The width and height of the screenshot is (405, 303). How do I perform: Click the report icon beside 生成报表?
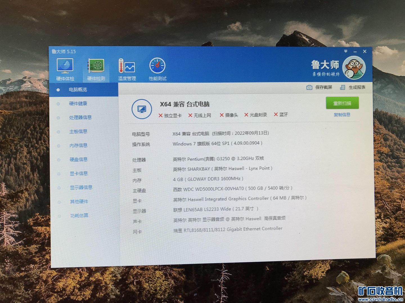click(x=342, y=87)
